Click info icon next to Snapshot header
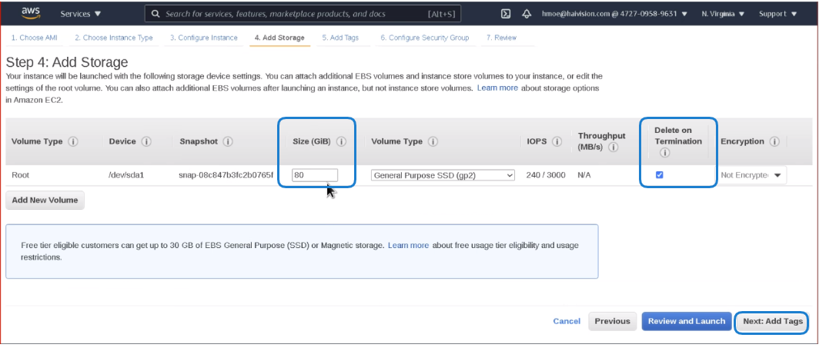836x361 pixels. (x=229, y=141)
